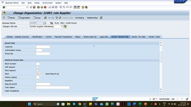
Task: Click the Print icon in the toolbar
Action: (50, 7)
